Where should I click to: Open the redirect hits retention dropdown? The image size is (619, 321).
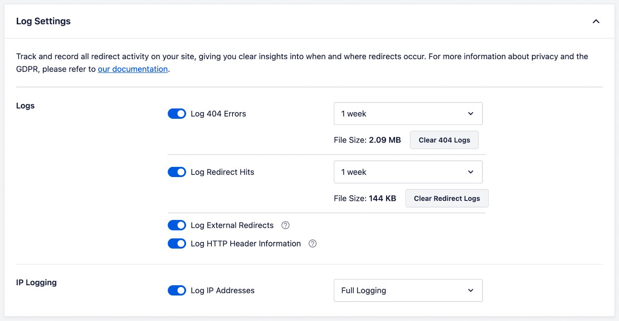pos(408,172)
